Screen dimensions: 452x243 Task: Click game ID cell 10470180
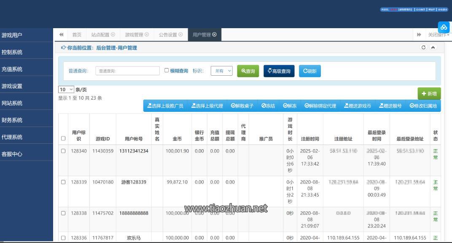pyautogui.click(x=103, y=182)
